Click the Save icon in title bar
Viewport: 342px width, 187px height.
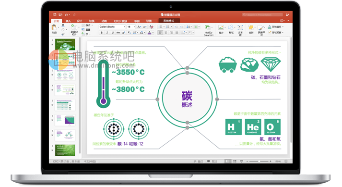tap(60, 14)
